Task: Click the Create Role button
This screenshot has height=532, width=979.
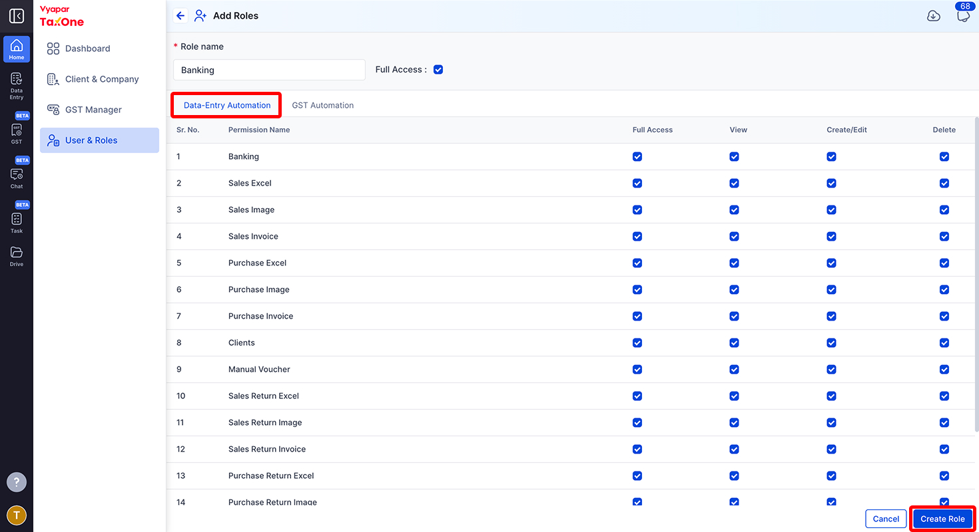Action: click(x=942, y=519)
